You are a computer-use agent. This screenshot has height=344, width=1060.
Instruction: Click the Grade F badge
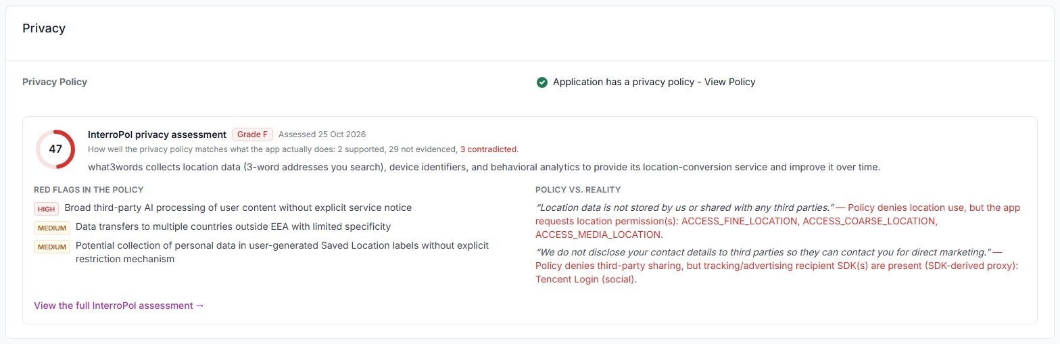[x=252, y=134]
